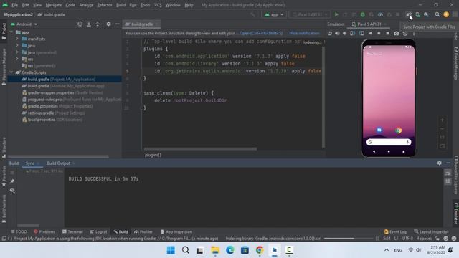
Task: Expand the manifests folder
Action: click(17, 39)
